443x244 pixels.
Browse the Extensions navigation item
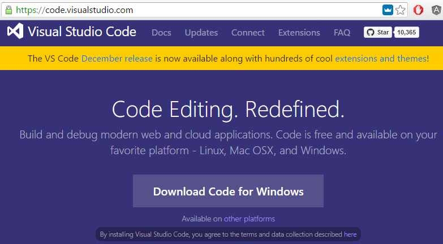[x=299, y=32]
